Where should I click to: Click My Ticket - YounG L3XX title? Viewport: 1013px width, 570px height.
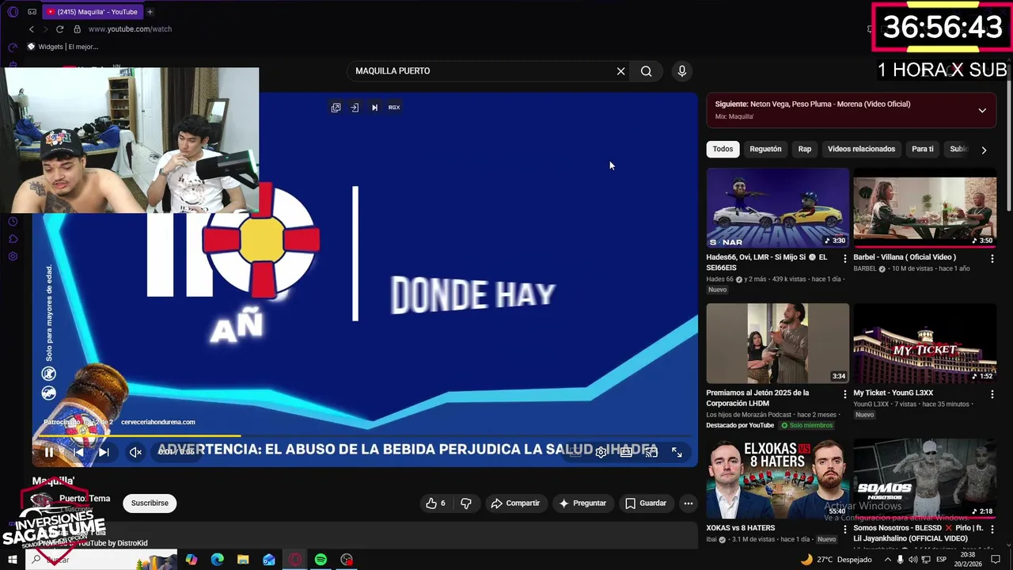[x=893, y=393]
